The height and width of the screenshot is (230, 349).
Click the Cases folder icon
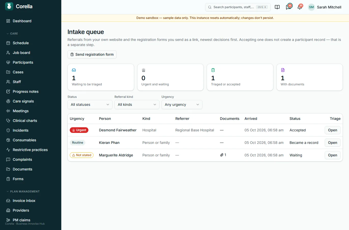pos(8,72)
